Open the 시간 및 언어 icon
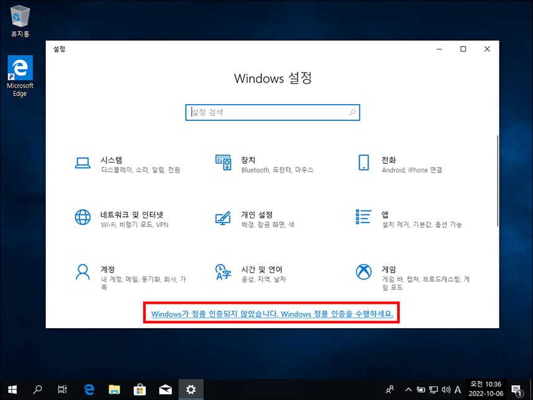This screenshot has width=533, height=400. (223, 272)
